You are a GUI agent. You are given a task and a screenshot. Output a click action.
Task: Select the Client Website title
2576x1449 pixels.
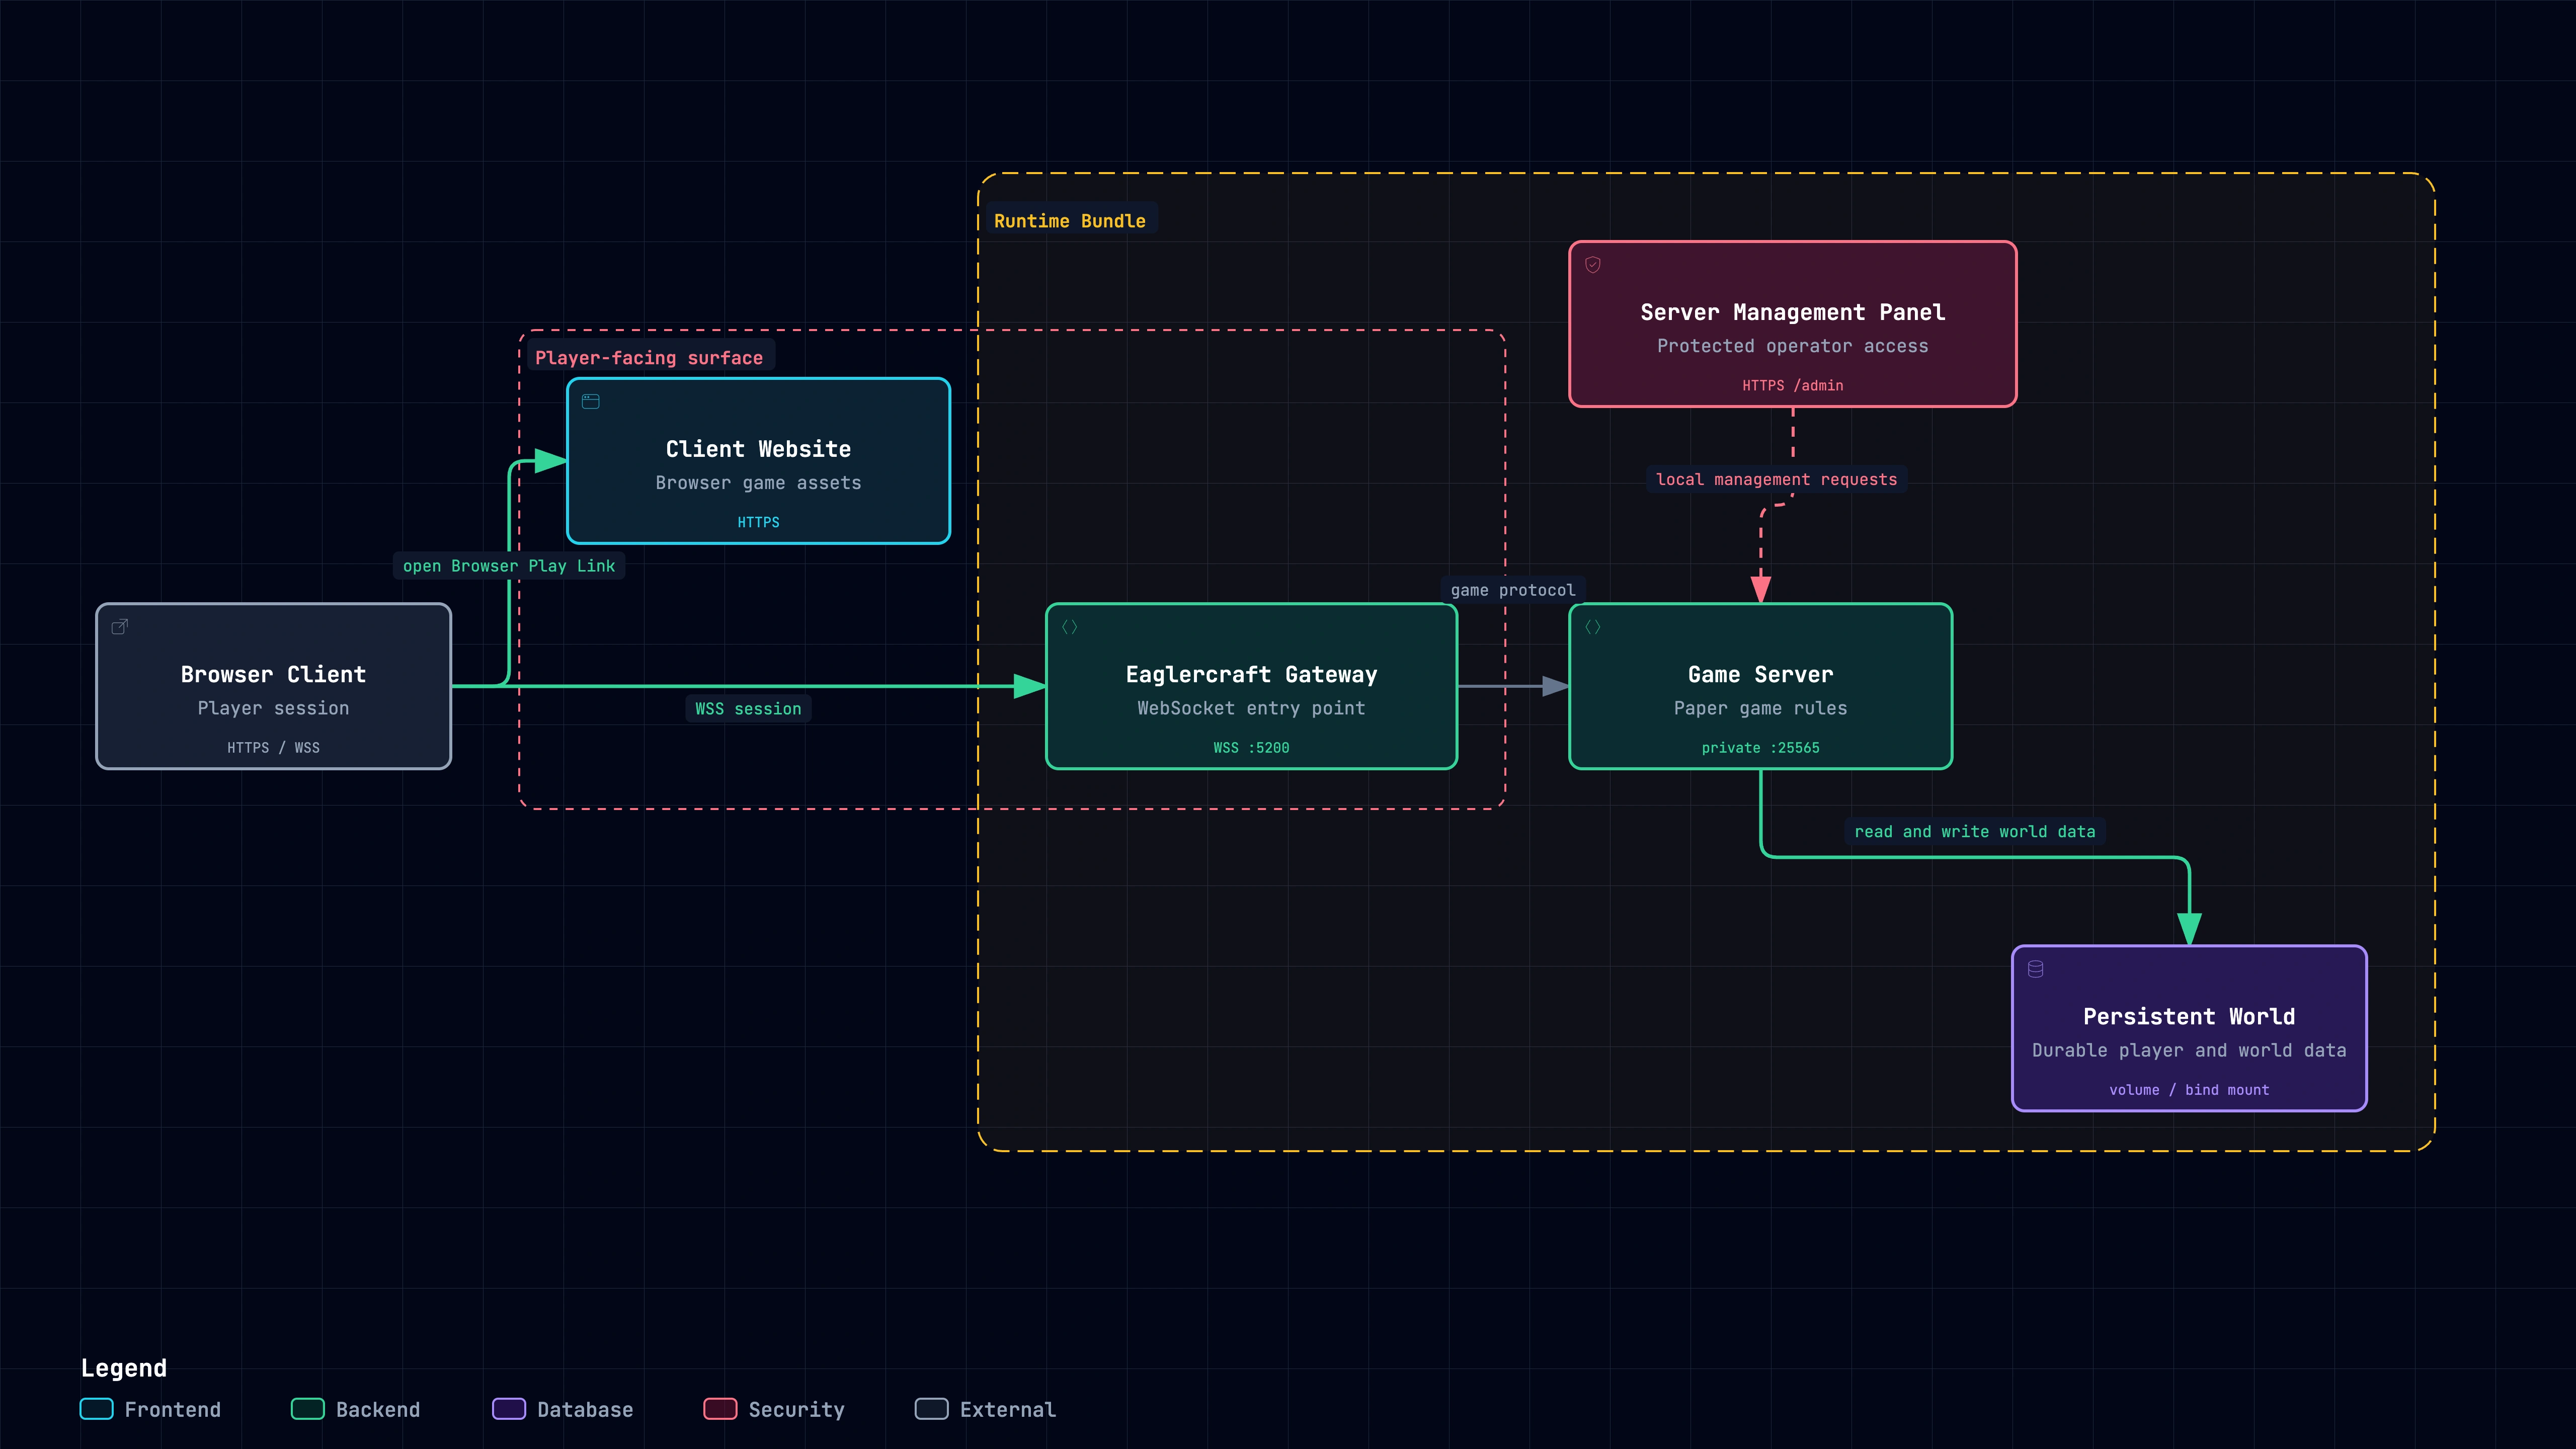tap(758, 449)
